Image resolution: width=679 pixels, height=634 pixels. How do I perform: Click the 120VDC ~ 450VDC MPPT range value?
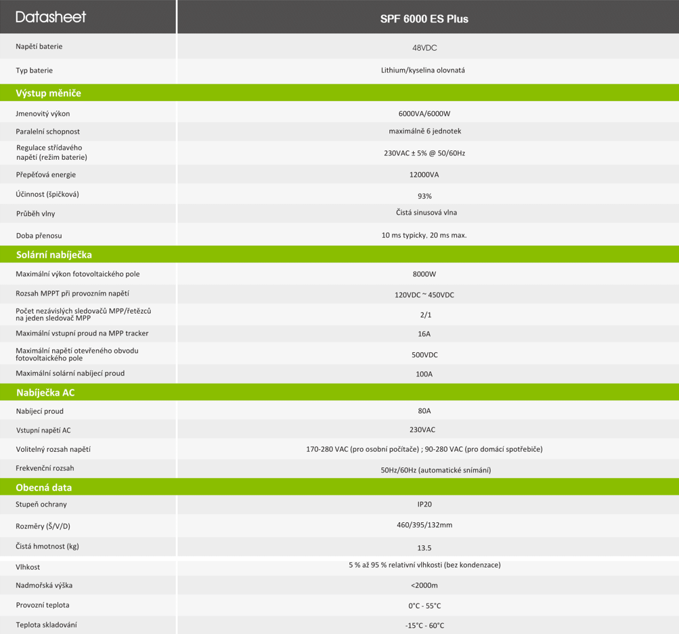(424, 295)
